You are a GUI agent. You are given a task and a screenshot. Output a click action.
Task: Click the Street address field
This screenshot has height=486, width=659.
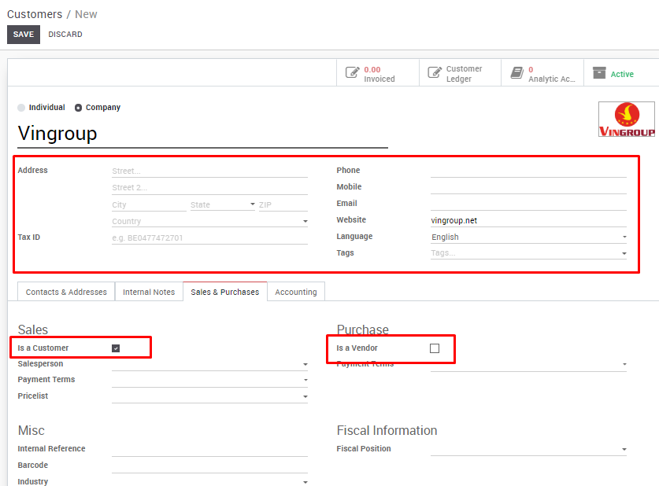pyautogui.click(x=209, y=171)
